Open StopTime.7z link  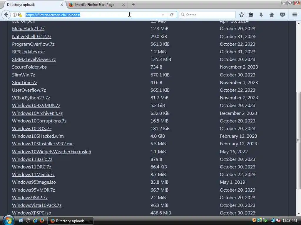25,83
